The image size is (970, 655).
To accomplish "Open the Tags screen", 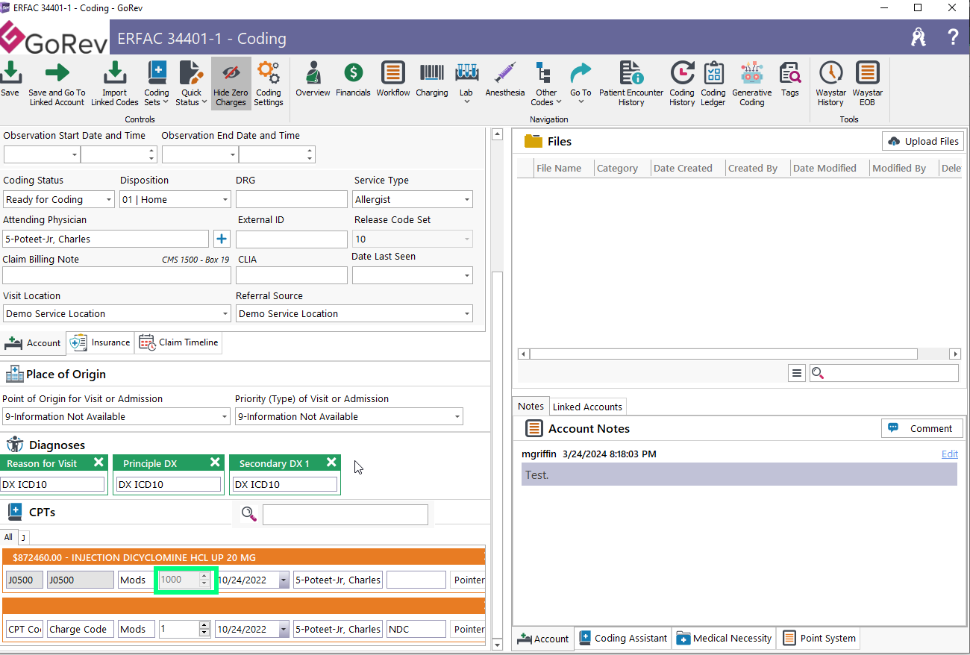I will tap(790, 79).
